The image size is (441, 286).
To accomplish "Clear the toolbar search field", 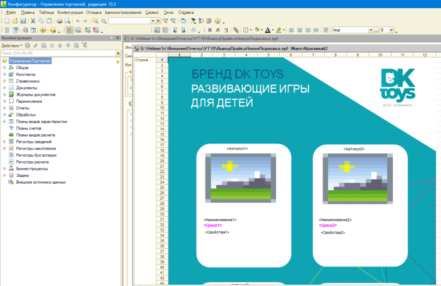I will click(x=158, y=21).
